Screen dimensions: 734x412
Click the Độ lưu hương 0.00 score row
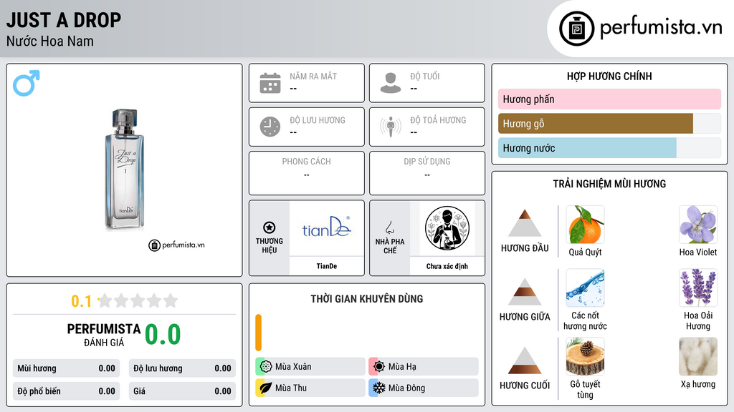(182, 368)
